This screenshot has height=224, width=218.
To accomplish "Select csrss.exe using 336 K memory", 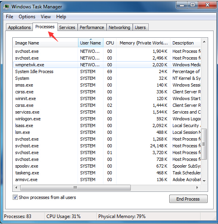I will click(x=107, y=92).
